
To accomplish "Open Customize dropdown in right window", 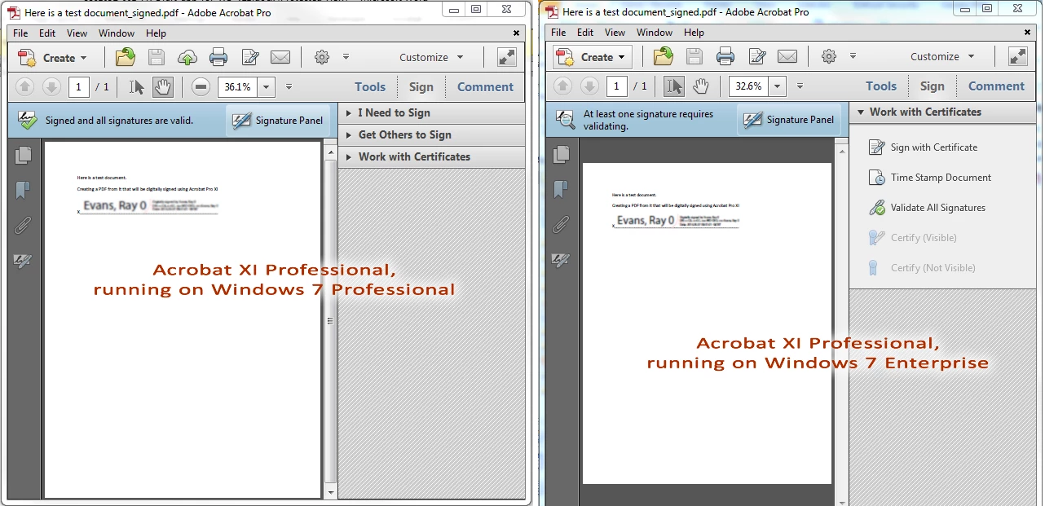I will tap(942, 56).
